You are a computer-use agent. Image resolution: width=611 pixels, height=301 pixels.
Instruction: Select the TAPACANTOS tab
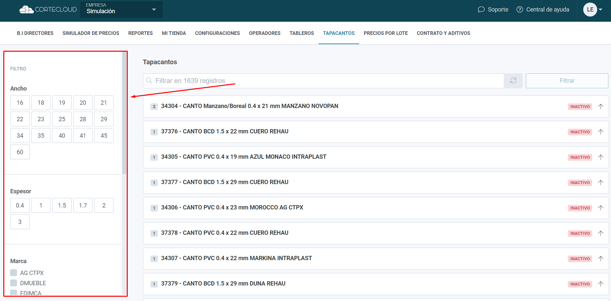pyautogui.click(x=339, y=33)
